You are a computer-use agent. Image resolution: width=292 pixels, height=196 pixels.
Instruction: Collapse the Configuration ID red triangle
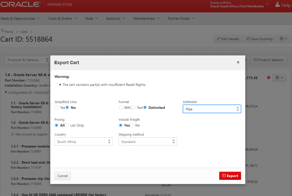[6, 92]
